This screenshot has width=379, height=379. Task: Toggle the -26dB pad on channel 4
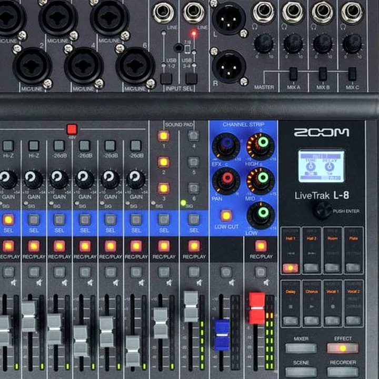pos(85,146)
